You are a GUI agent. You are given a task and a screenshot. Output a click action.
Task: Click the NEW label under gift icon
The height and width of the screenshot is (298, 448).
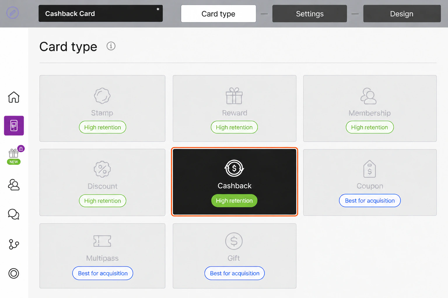(x=14, y=162)
